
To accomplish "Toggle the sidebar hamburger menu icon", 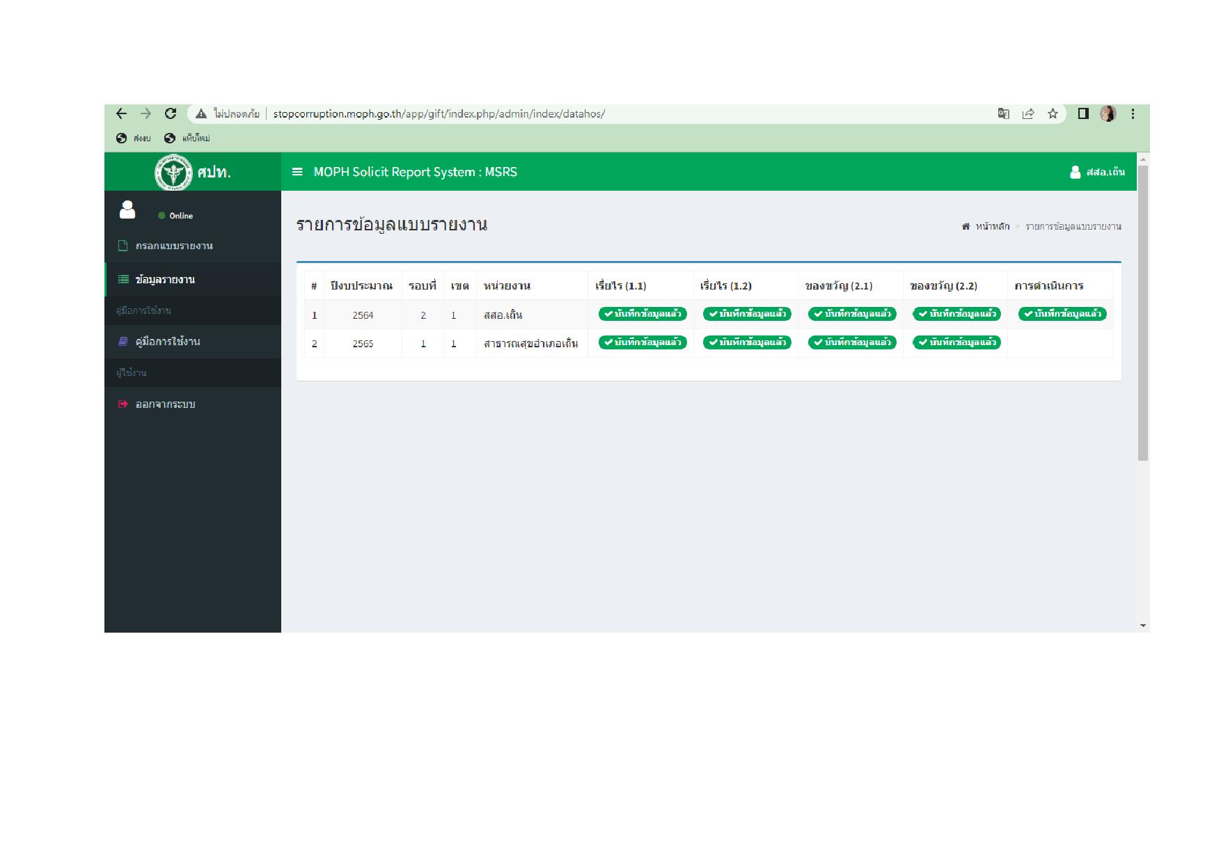I will pos(297,172).
